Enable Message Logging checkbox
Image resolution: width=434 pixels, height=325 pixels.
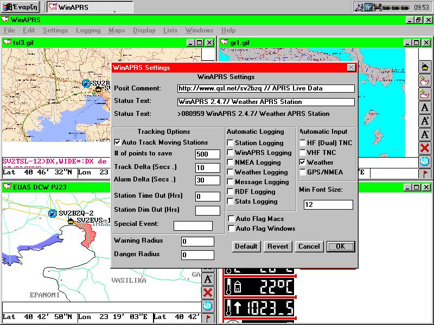(230, 182)
